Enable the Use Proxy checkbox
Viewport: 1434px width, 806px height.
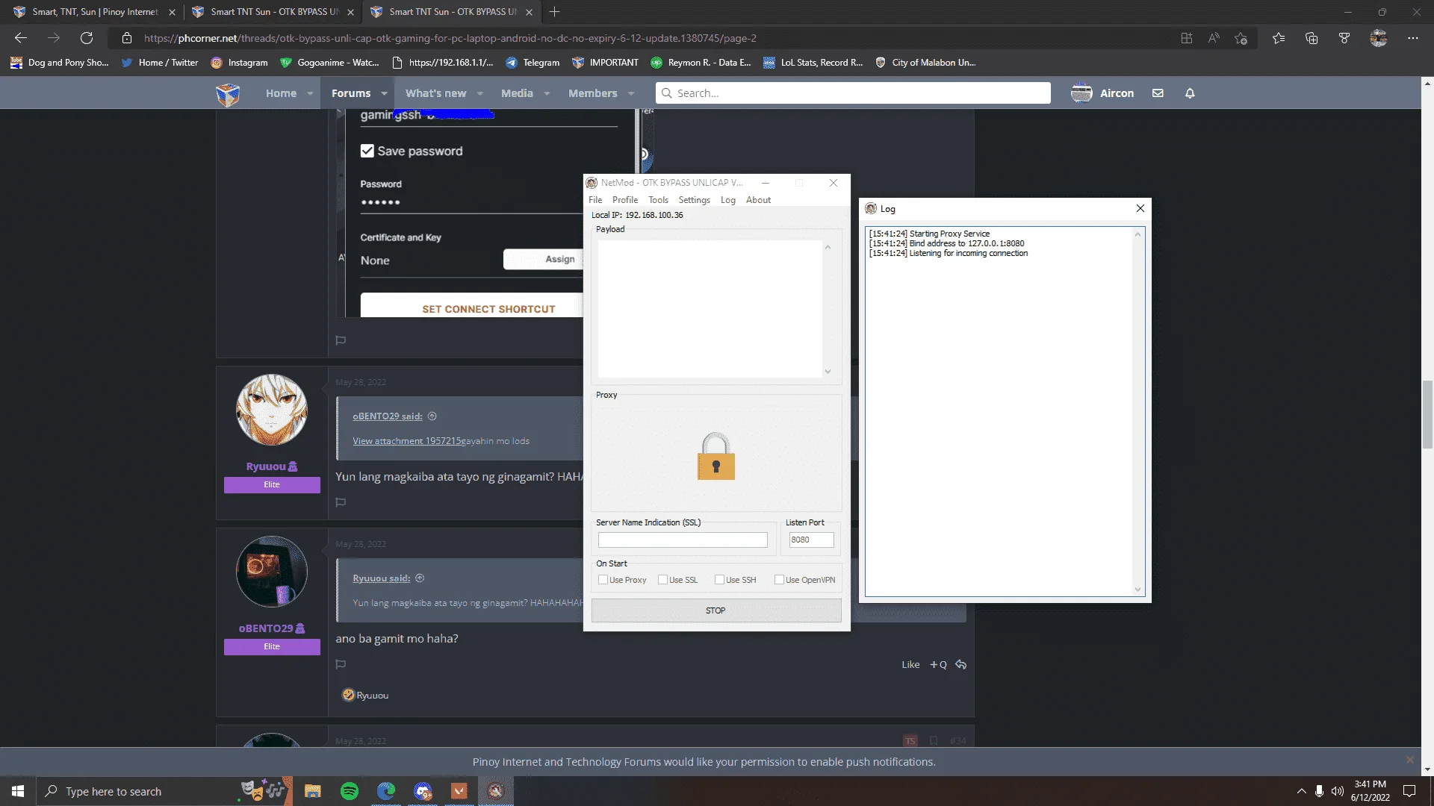tap(603, 580)
